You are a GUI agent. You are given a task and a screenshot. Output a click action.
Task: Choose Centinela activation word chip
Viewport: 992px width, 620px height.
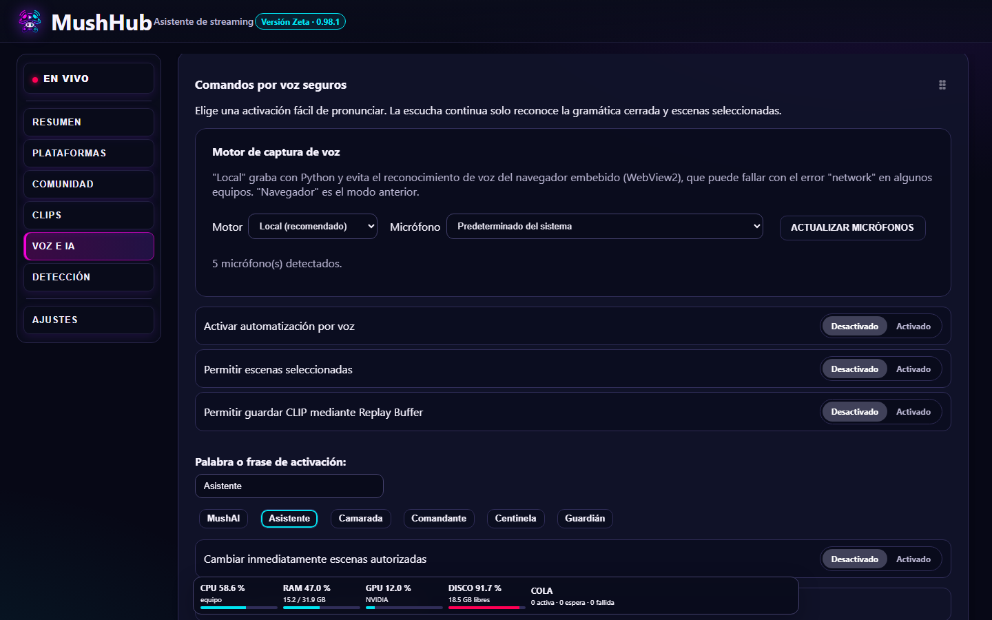[515, 519]
